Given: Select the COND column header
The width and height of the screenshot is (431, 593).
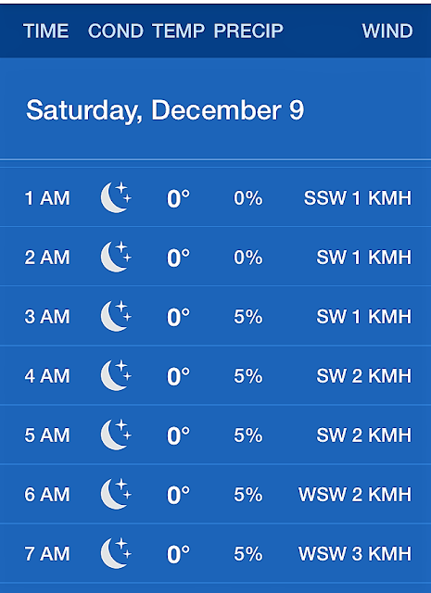Looking at the screenshot, I should pyautogui.click(x=116, y=31).
